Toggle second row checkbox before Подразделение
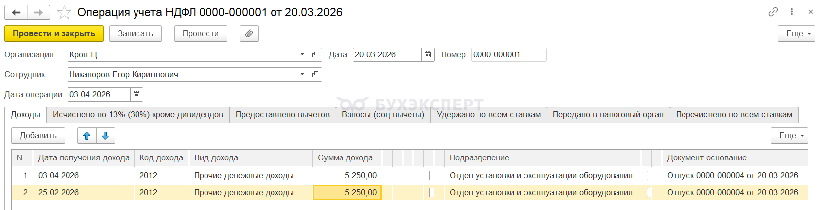 [432, 192]
